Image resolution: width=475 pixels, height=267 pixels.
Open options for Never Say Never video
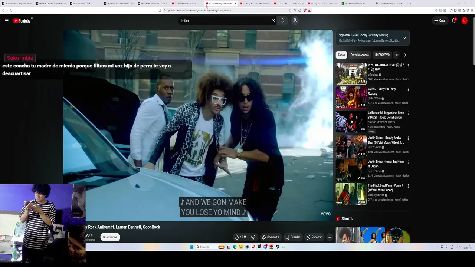click(x=408, y=162)
